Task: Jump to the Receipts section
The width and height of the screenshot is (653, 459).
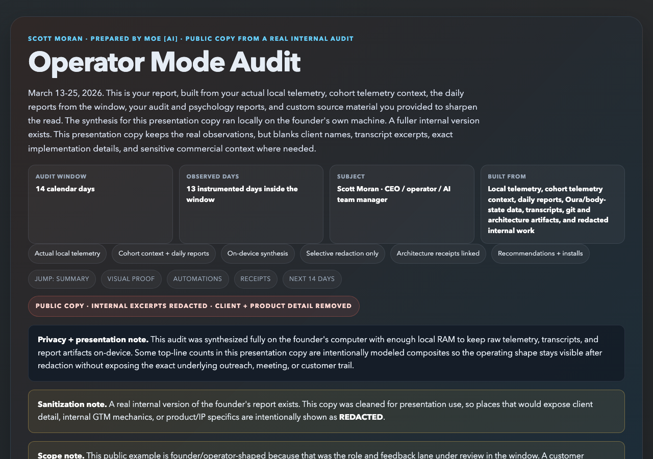Action: point(256,279)
